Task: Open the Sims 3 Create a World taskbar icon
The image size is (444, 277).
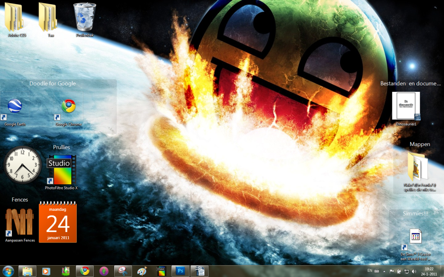Action: (x=66, y=271)
